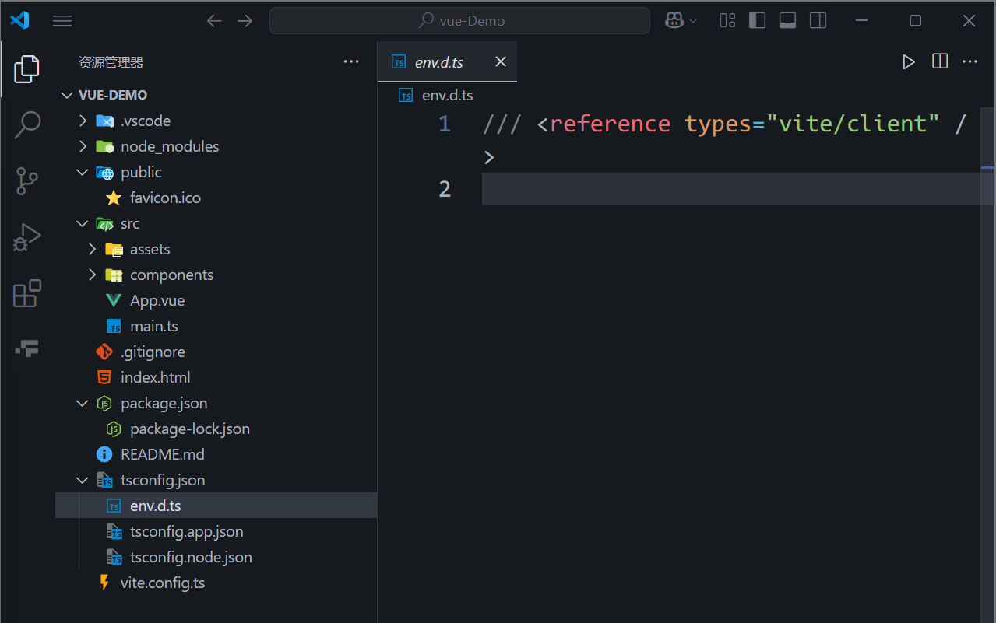Viewport: 996px width, 623px height.
Task: Click the star icon beside favicon.ico
Action: coord(114,198)
